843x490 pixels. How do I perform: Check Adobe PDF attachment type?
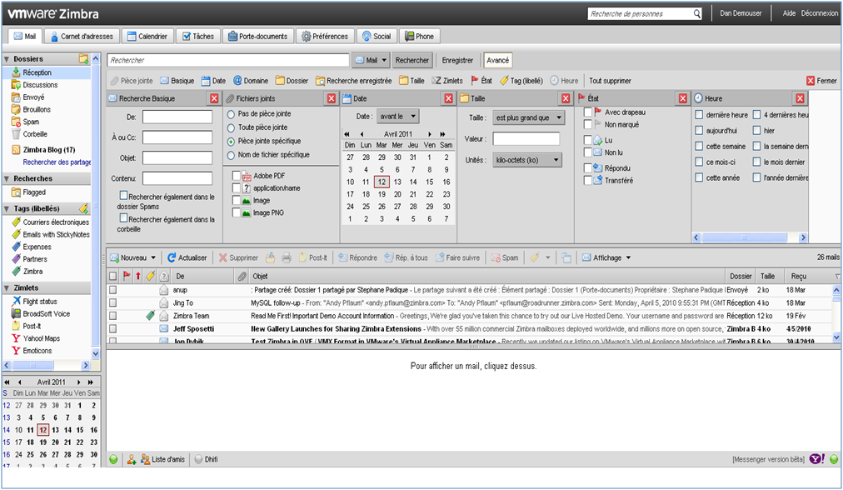click(x=236, y=175)
